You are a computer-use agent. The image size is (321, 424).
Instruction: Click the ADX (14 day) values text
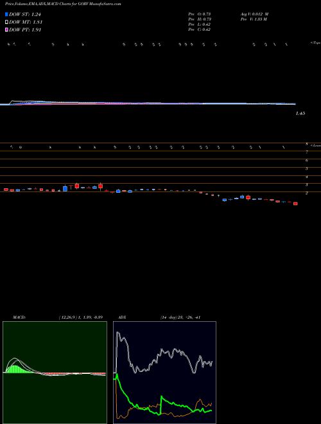coord(180,317)
